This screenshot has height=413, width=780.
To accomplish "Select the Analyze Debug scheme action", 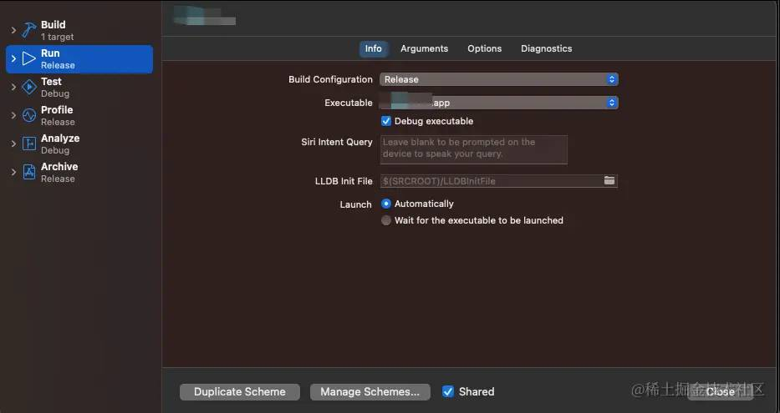I will point(79,144).
